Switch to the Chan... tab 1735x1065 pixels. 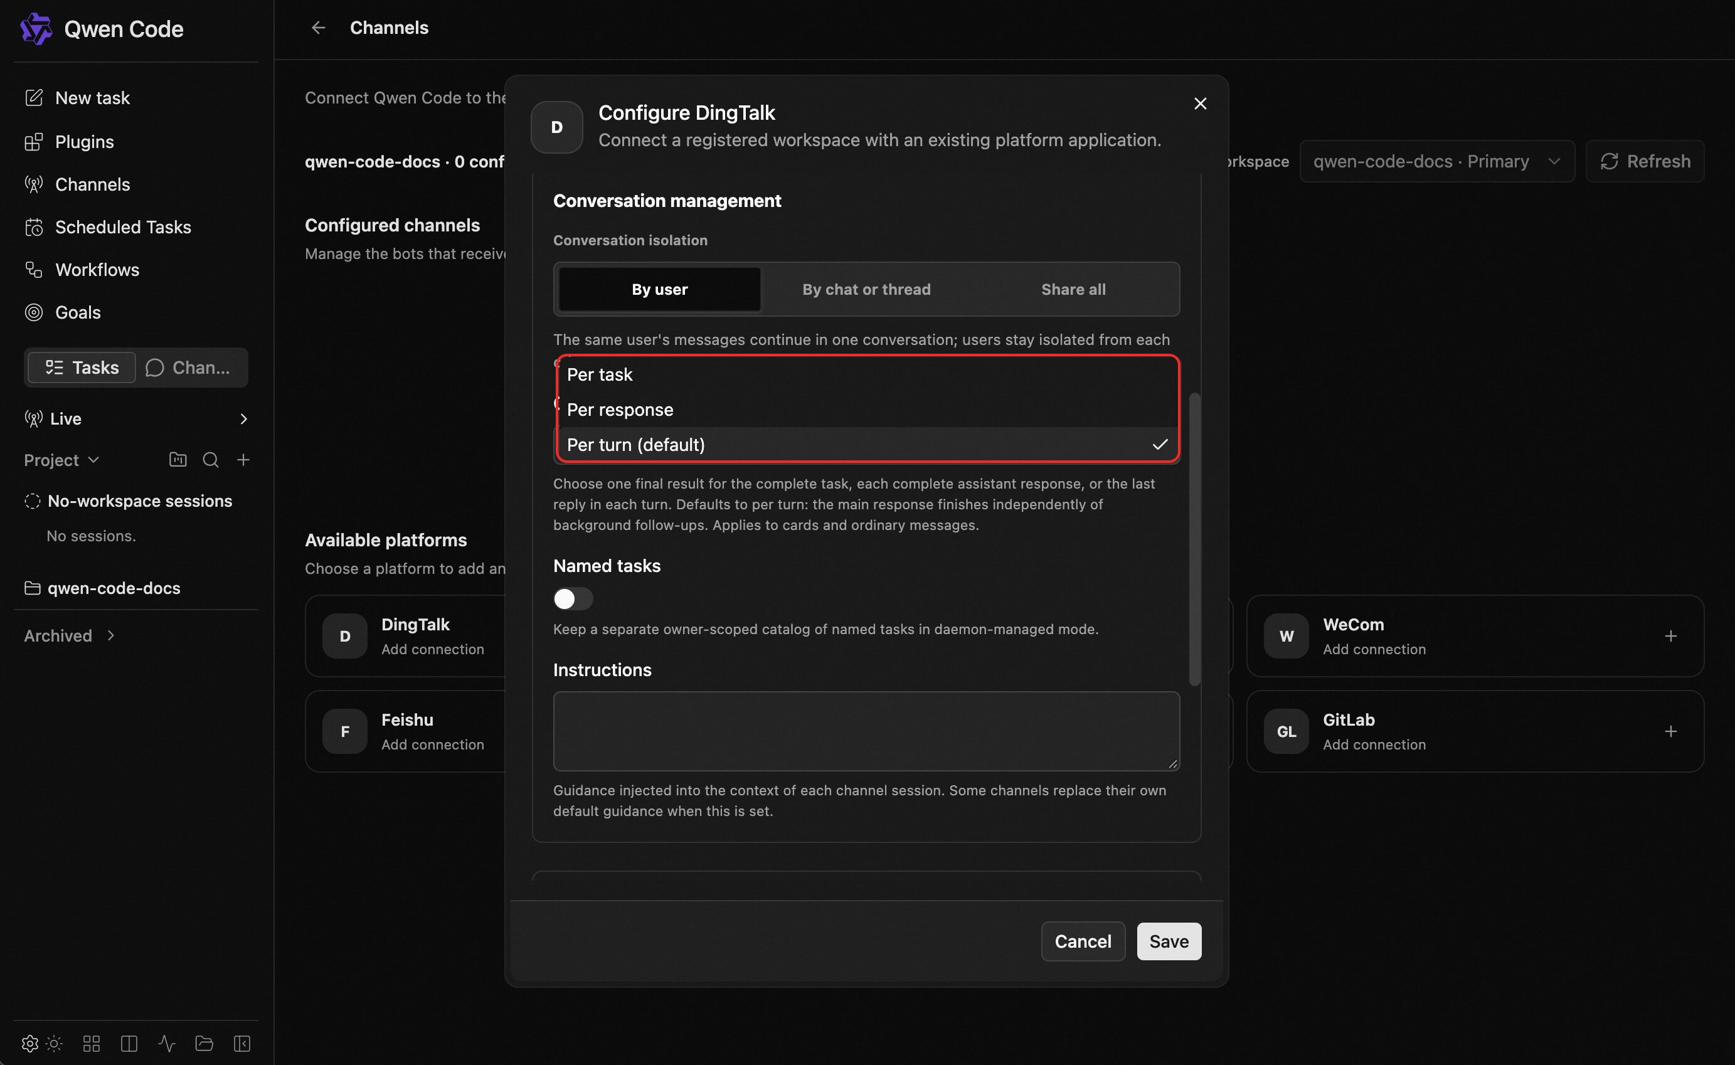(x=189, y=368)
